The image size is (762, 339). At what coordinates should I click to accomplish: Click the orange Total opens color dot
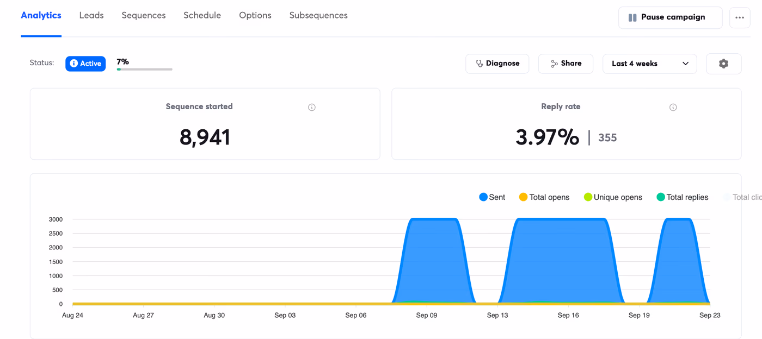click(523, 197)
